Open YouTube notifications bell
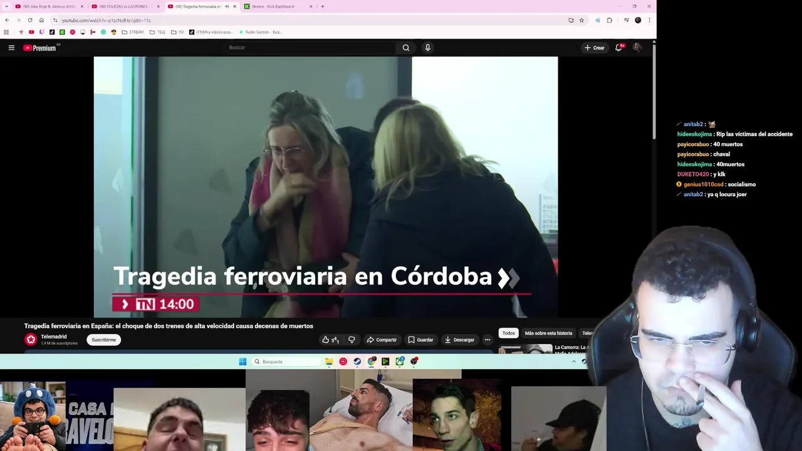Image resolution: width=802 pixels, height=451 pixels. [618, 48]
